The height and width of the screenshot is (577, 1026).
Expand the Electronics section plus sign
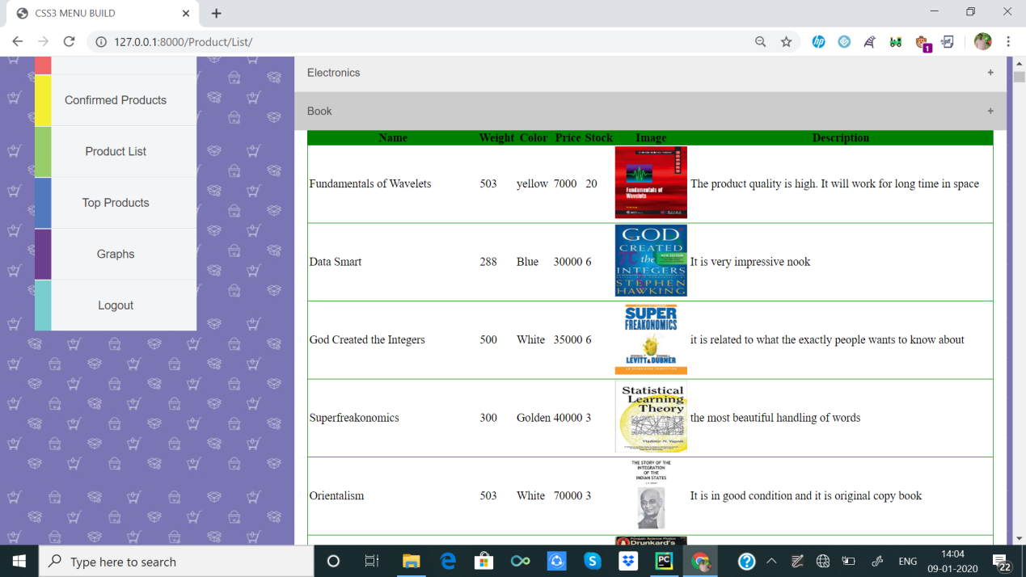coord(990,73)
